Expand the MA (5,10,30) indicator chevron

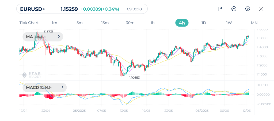coord(59,37)
